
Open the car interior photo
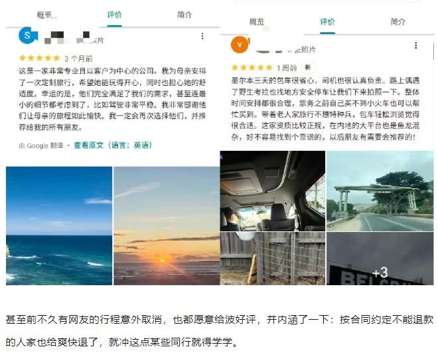(273, 191)
